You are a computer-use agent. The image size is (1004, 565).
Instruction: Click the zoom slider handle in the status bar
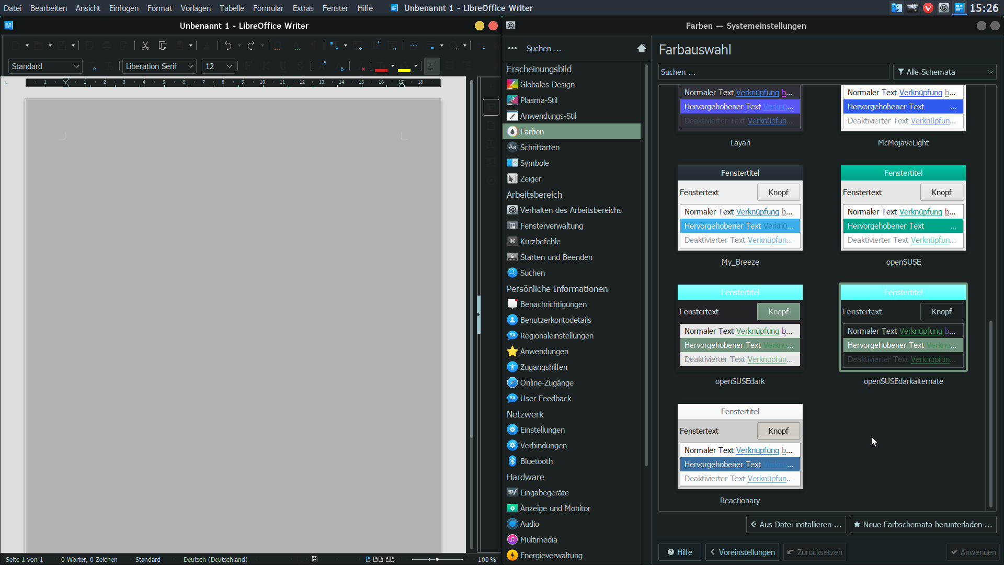pos(437,559)
